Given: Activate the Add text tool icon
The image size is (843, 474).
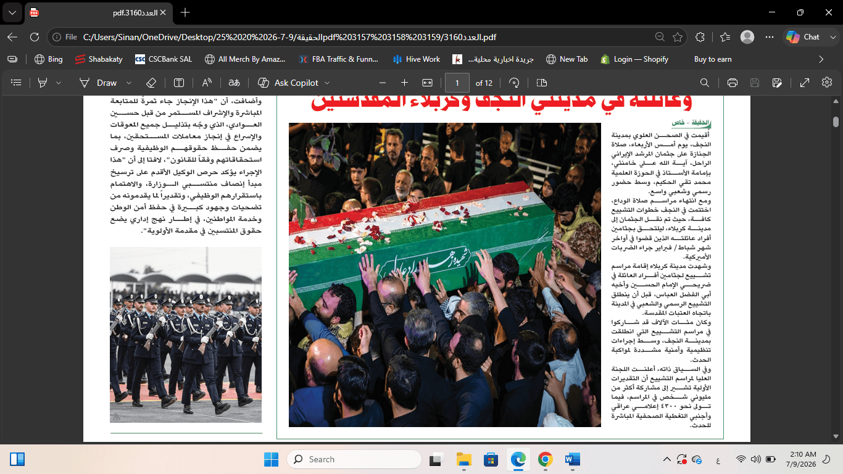Looking at the screenshot, I should [179, 83].
